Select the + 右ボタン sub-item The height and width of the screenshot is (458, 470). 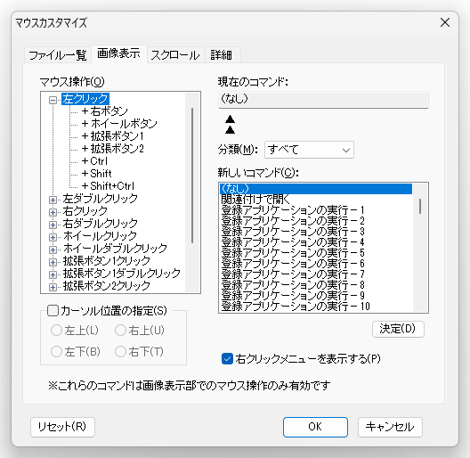pos(105,111)
